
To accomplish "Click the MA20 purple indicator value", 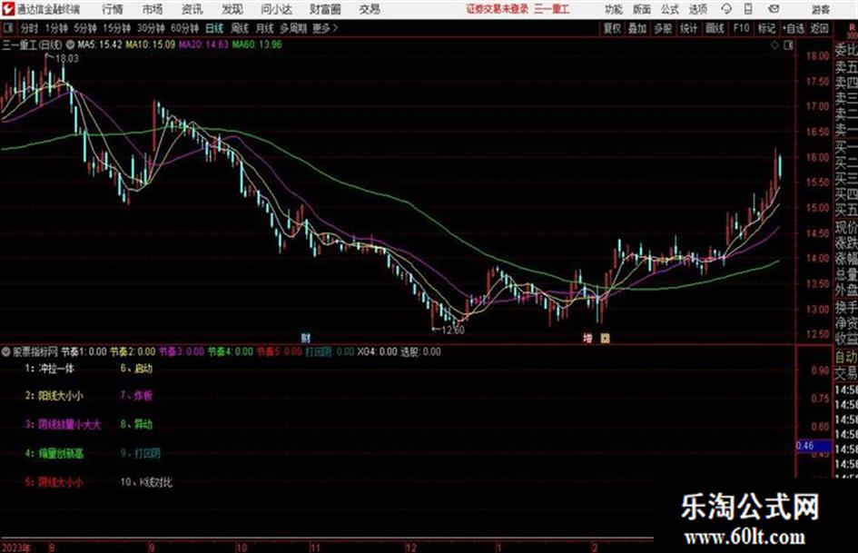I will (203, 44).
